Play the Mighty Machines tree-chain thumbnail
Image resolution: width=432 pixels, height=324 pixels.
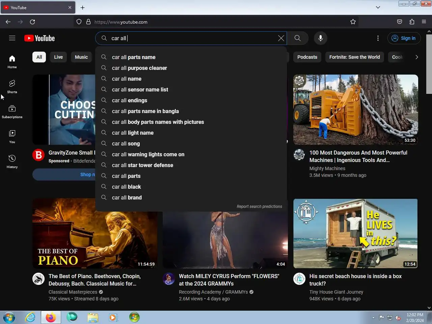356,110
